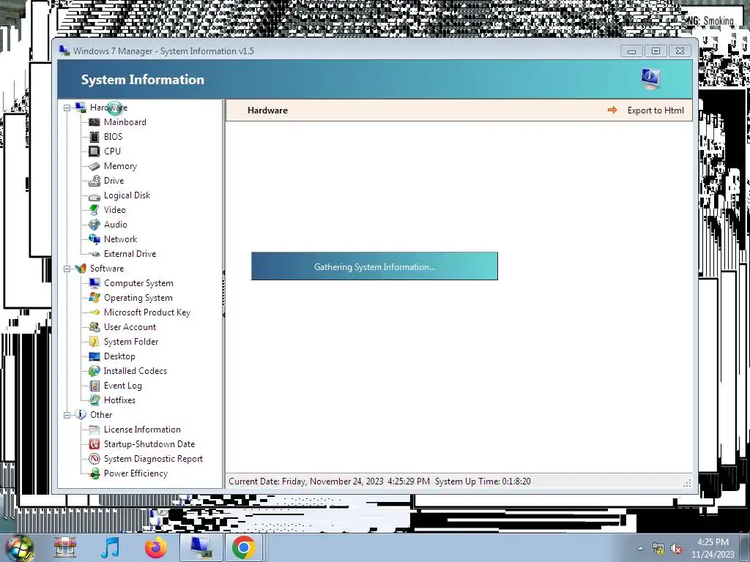This screenshot has height=562, width=750.
Task: Click the Memory module icon
Action: [x=94, y=166]
